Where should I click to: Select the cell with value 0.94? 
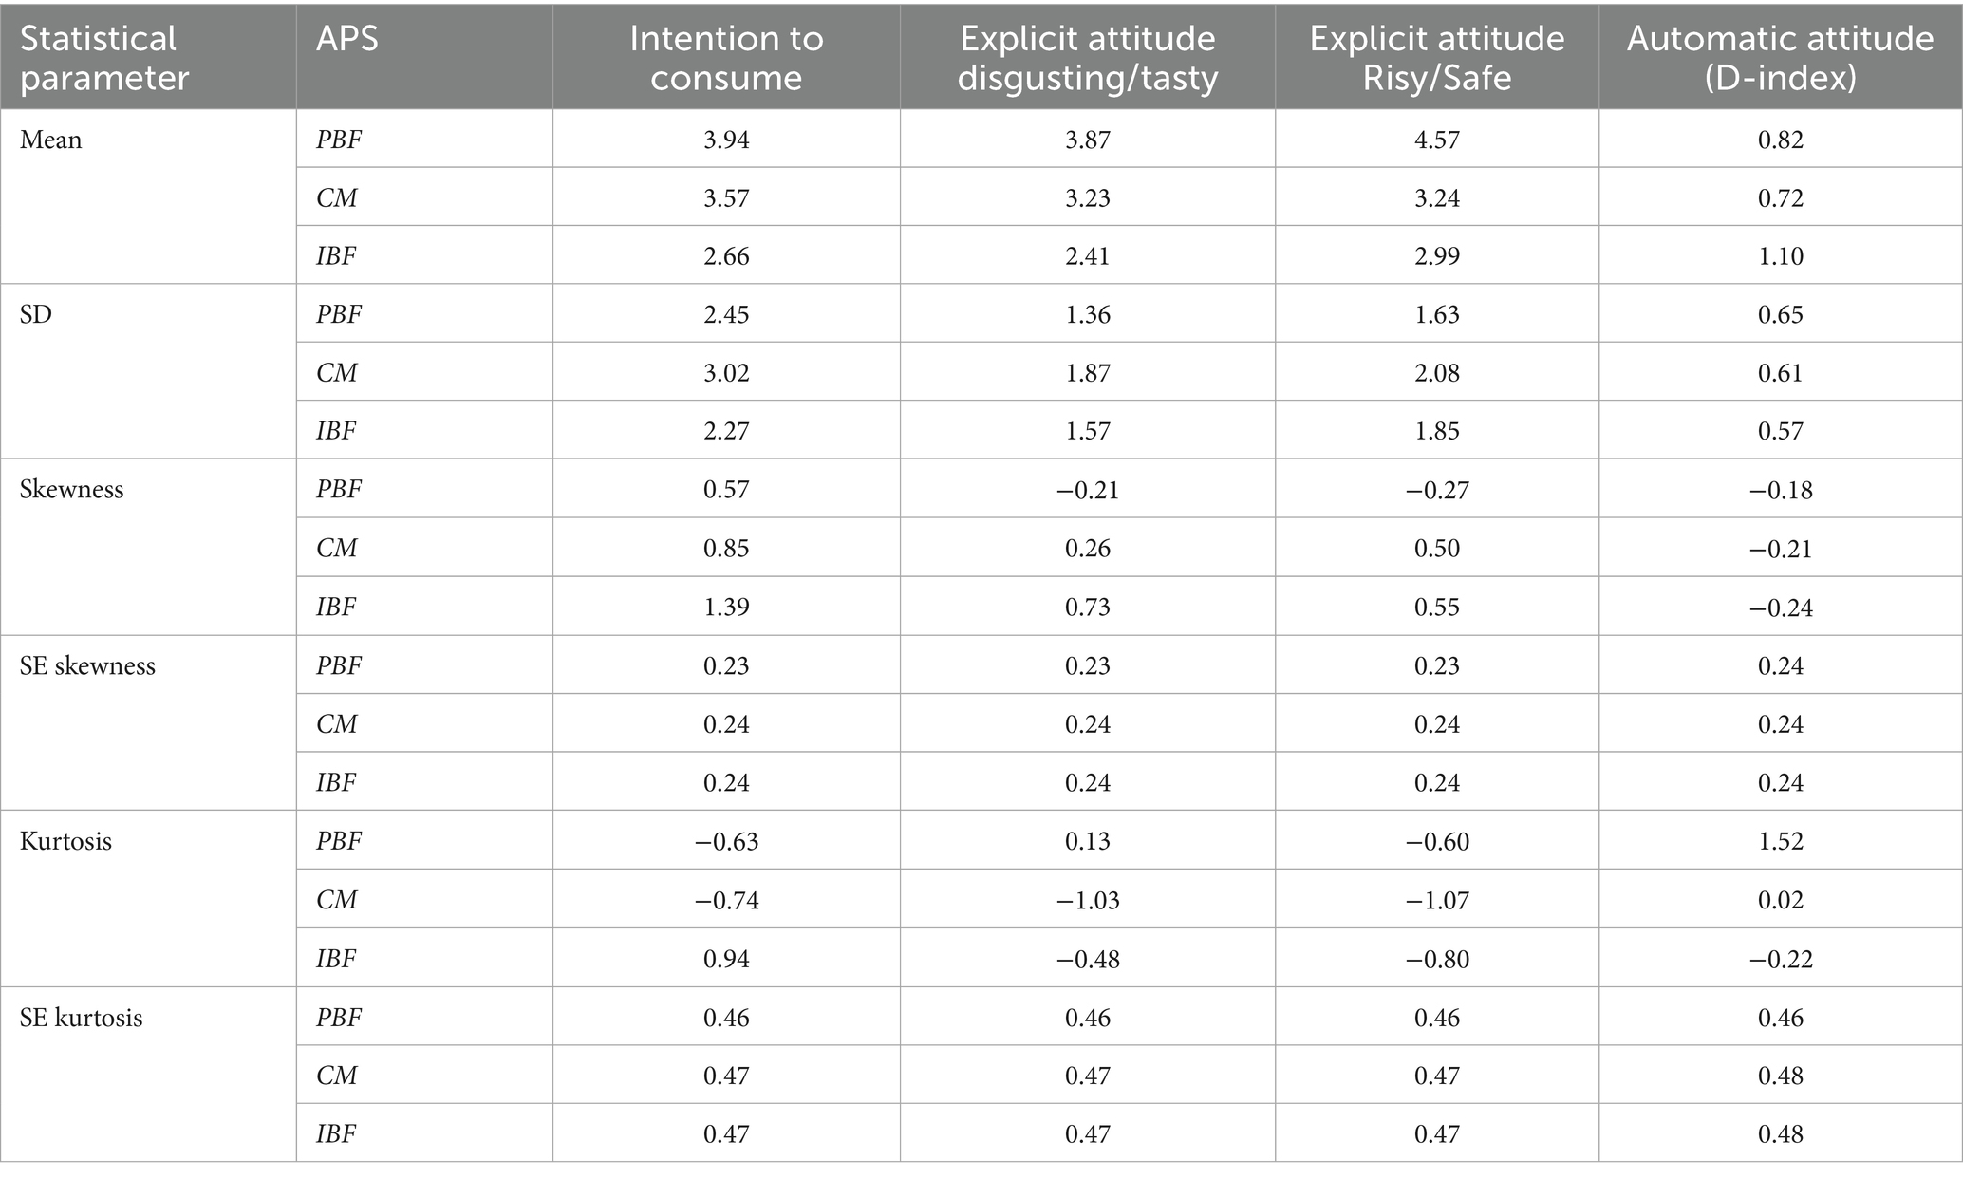pyautogui.click(x=726, y=959)
